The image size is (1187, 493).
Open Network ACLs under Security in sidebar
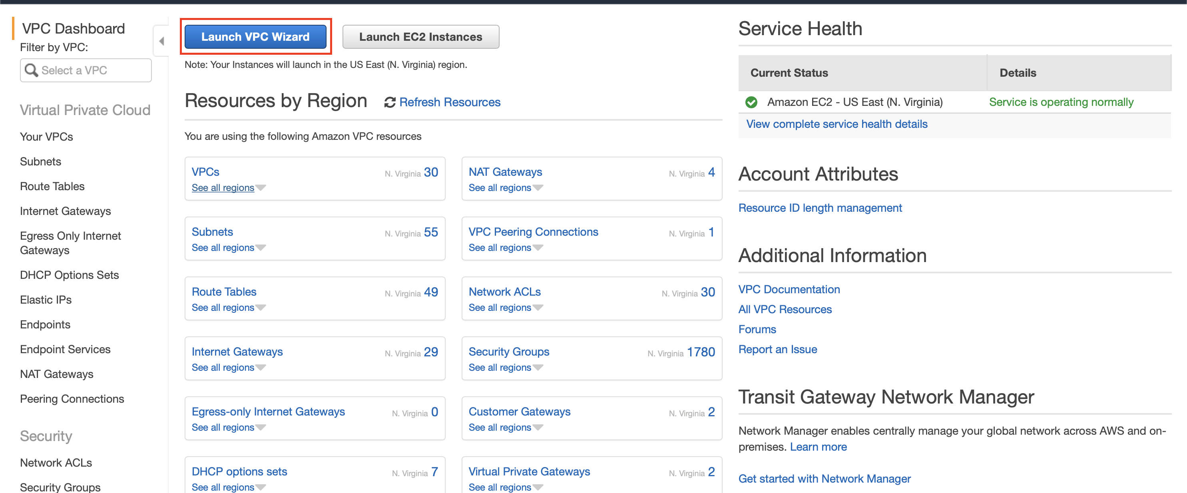click(56, 463)
